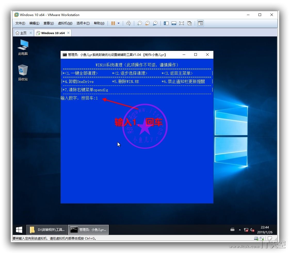Image resolution: width=290 pixels, height=253 pixels.
Task: Select the 此电脑 desktop icon
Action: coord(23,47)
